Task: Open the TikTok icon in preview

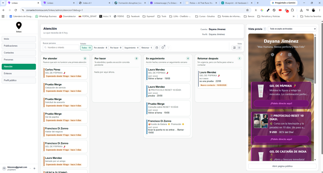Action: click(281, 54)
